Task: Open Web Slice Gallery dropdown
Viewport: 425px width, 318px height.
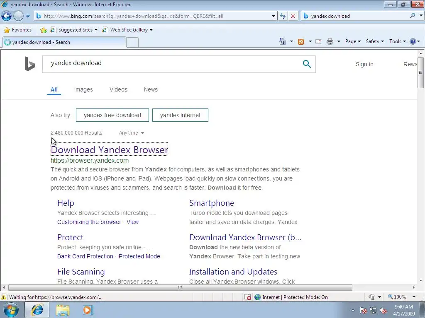Action: pos(127,30)
